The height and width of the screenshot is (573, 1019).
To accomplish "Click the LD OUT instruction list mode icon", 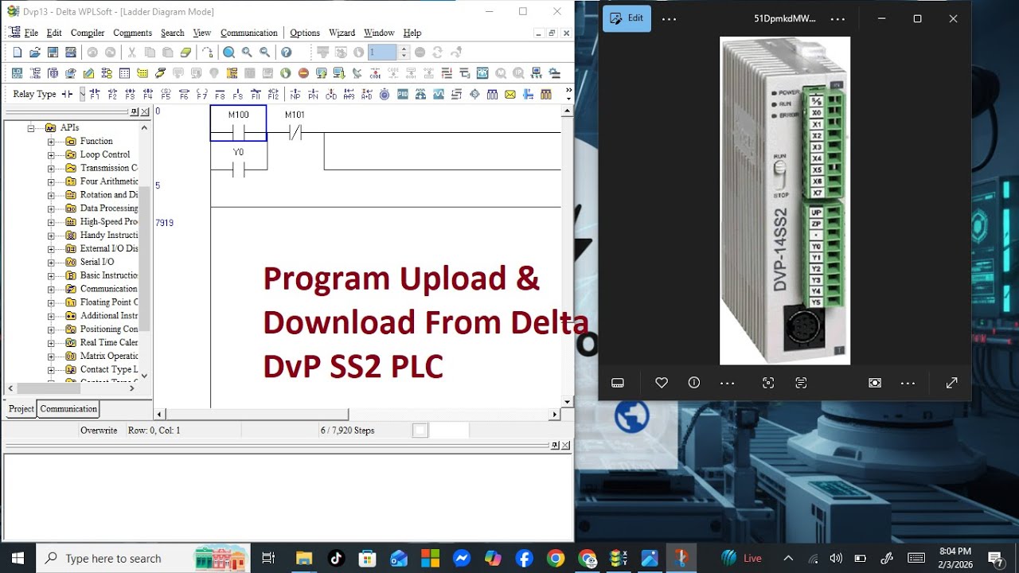I will pyautogui.click(x=17, y=73).
